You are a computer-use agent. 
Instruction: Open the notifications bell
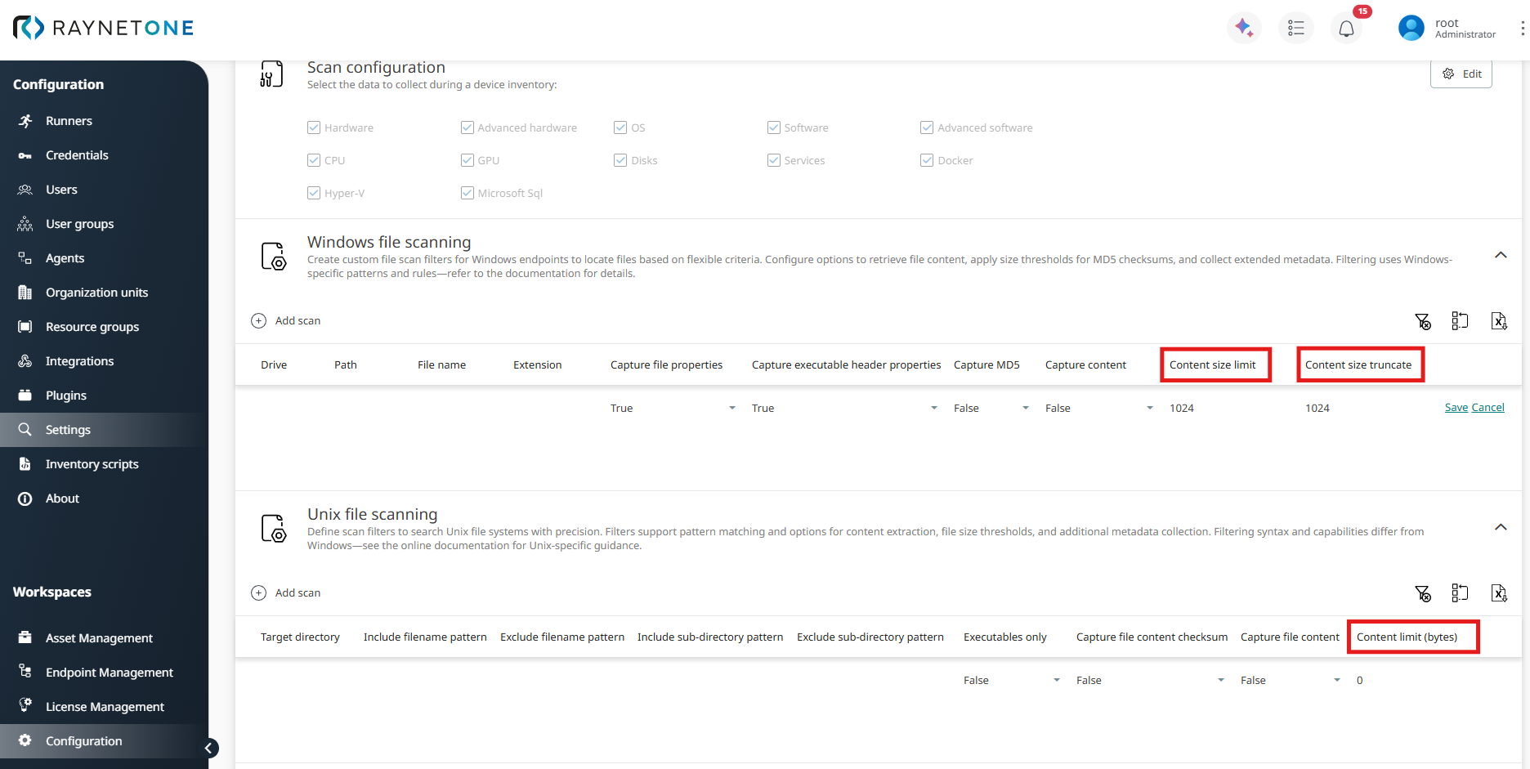point(1346,29)
